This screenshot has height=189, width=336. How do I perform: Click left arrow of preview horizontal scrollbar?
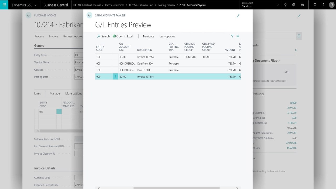(x=99, y=188)
